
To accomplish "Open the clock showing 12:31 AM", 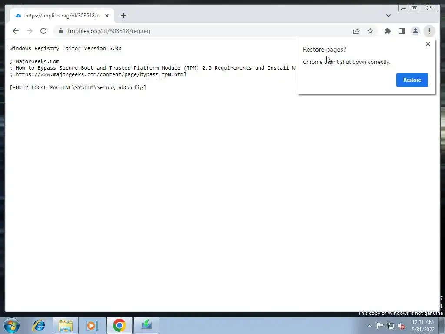I will point(423,326).
